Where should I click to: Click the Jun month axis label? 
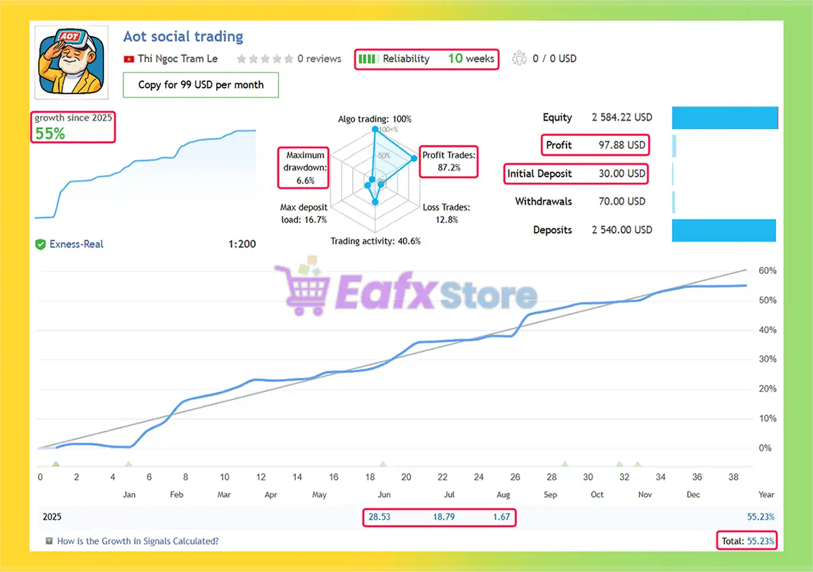[384, 494]
